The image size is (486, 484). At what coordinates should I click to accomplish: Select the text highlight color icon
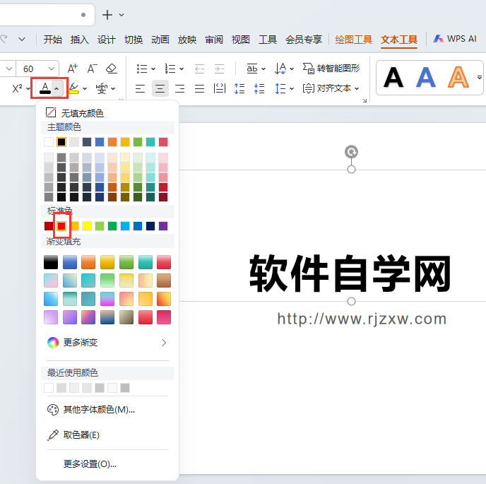click(x=73, y=88)
